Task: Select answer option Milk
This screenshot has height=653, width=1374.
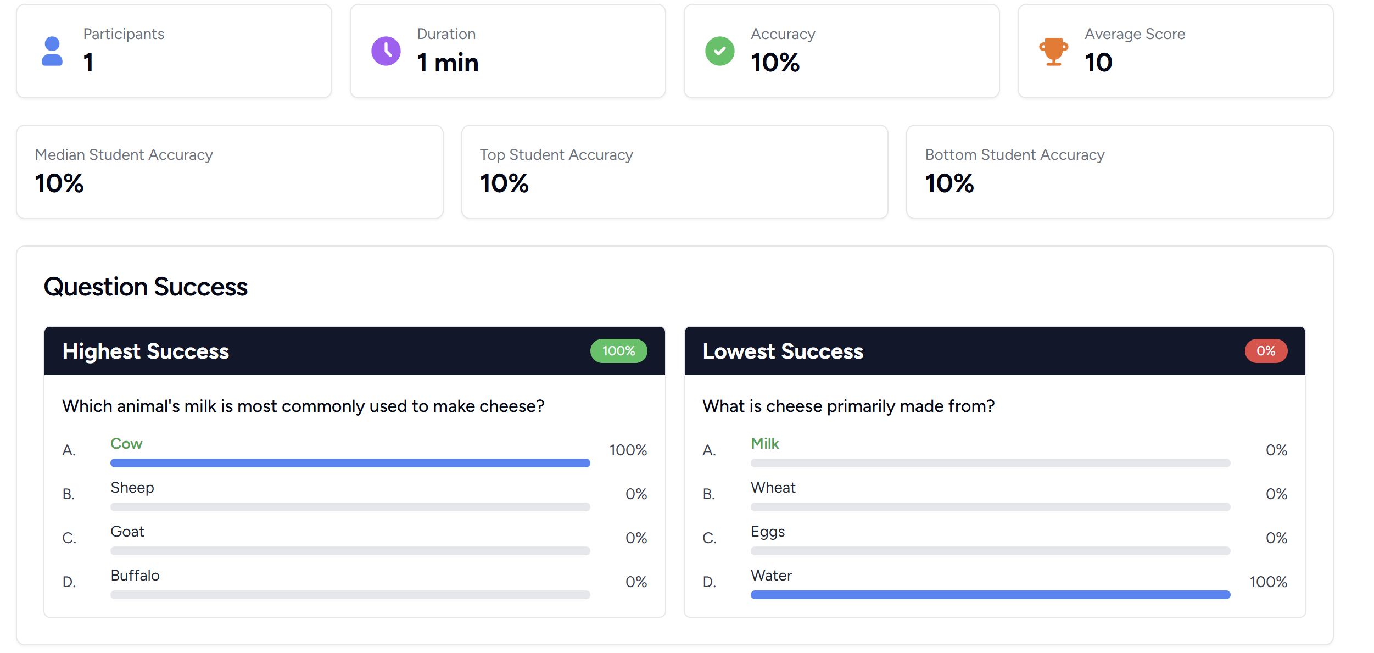Action: point(765,443)
